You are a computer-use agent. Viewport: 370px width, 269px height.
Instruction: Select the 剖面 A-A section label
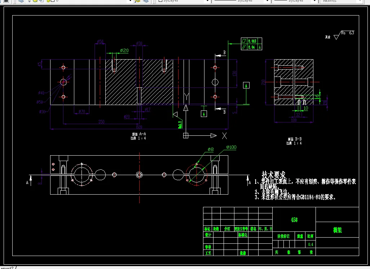point(139,134)
